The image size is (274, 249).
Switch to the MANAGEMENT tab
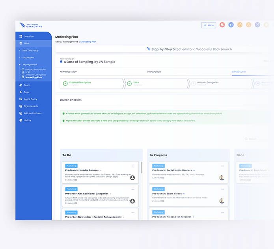[239, 72]
